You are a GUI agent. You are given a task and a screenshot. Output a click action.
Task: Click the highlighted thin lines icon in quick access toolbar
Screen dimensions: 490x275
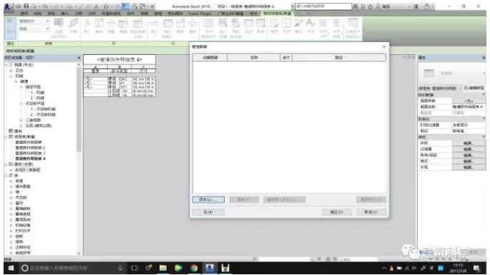pos(125,6)
